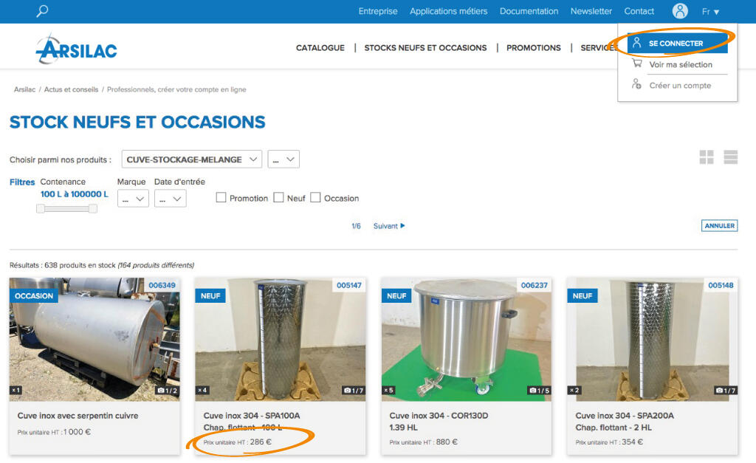Open the Marque filter dropdown

pos(133,198)
